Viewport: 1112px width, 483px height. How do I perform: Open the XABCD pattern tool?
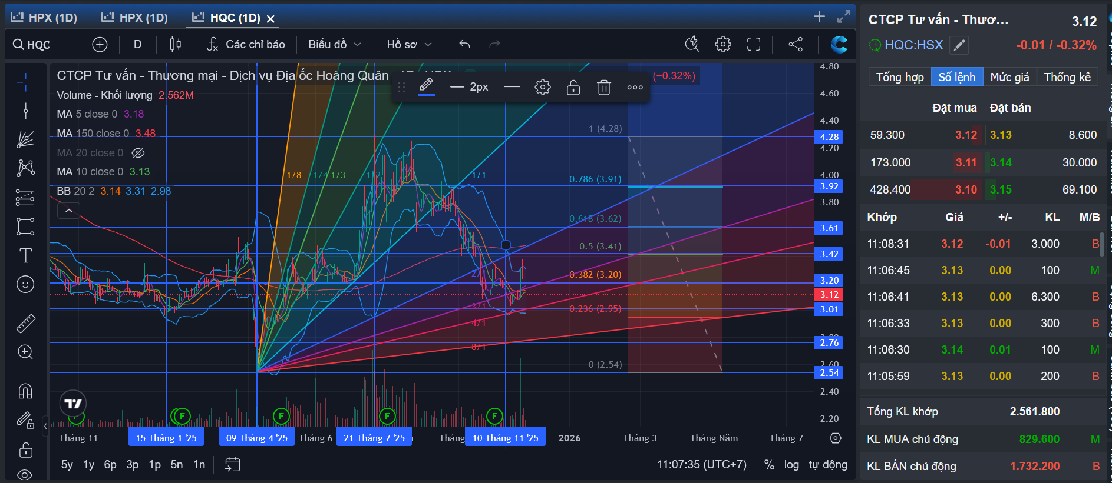pyautogui.click(x=25, y=168)
